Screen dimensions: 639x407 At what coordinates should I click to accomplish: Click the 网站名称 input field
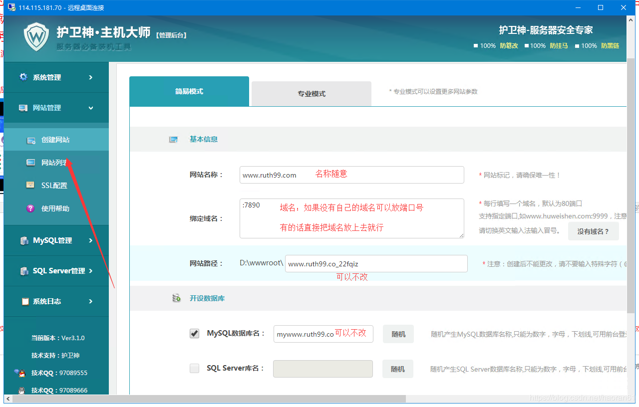[x=351, y=175]
